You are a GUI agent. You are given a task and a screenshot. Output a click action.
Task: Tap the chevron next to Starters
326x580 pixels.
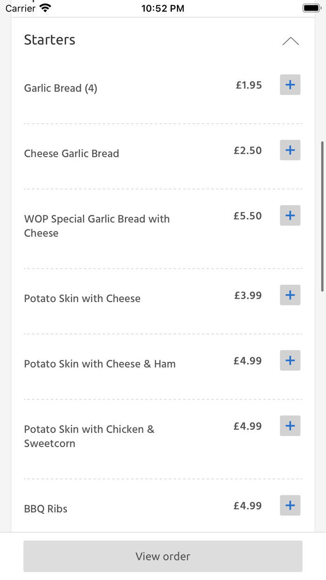pos(291,41)
